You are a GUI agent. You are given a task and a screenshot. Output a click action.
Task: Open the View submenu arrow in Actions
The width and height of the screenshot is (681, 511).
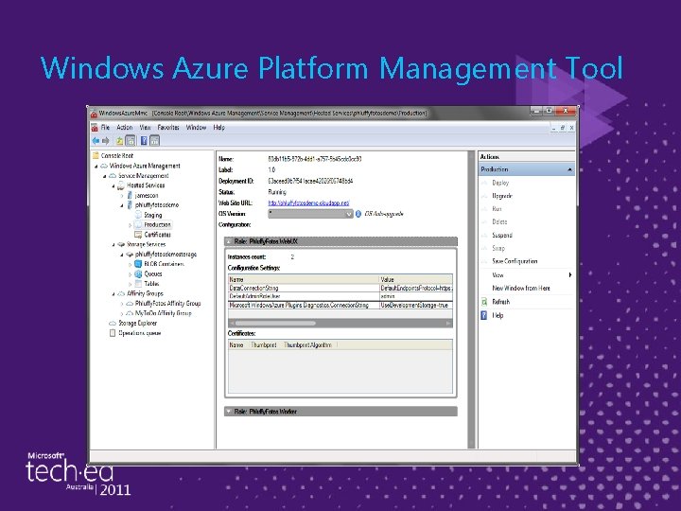tap(569, 275)
